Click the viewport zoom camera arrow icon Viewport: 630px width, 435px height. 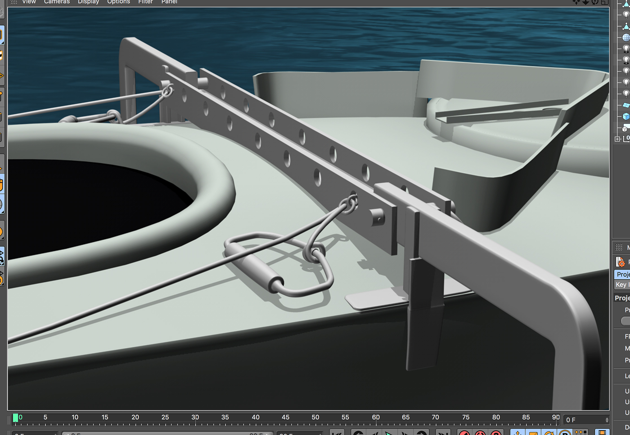coord(586,2)
